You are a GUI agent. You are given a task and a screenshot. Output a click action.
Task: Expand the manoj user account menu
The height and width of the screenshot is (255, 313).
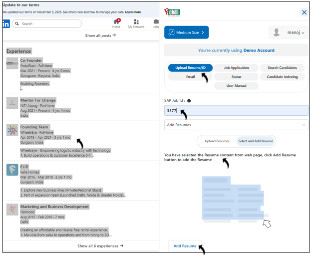289,32
